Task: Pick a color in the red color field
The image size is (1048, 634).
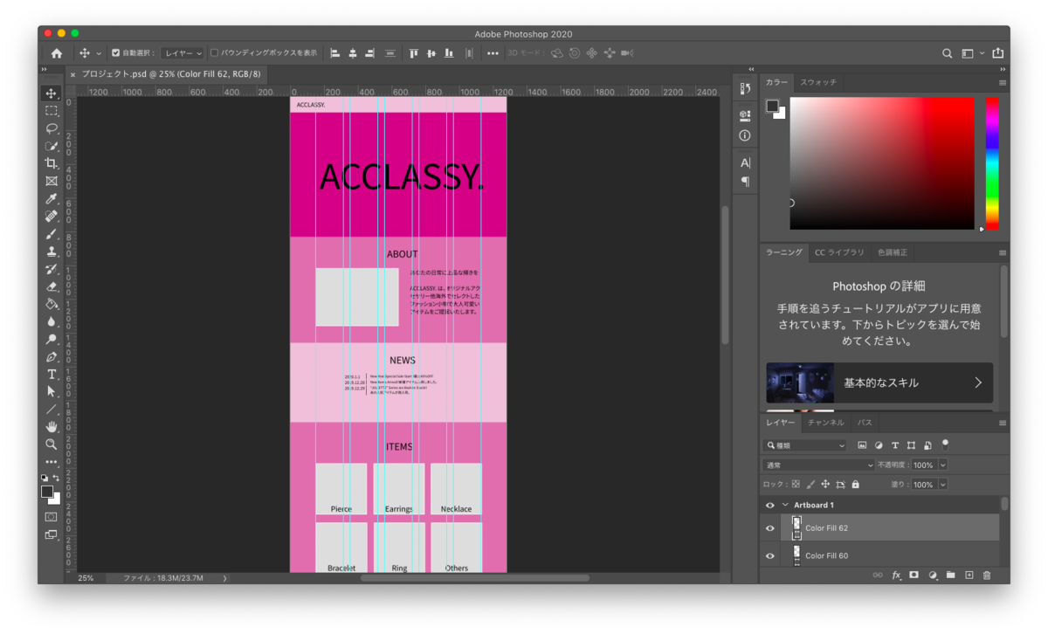Action: [x=882, y=163]
